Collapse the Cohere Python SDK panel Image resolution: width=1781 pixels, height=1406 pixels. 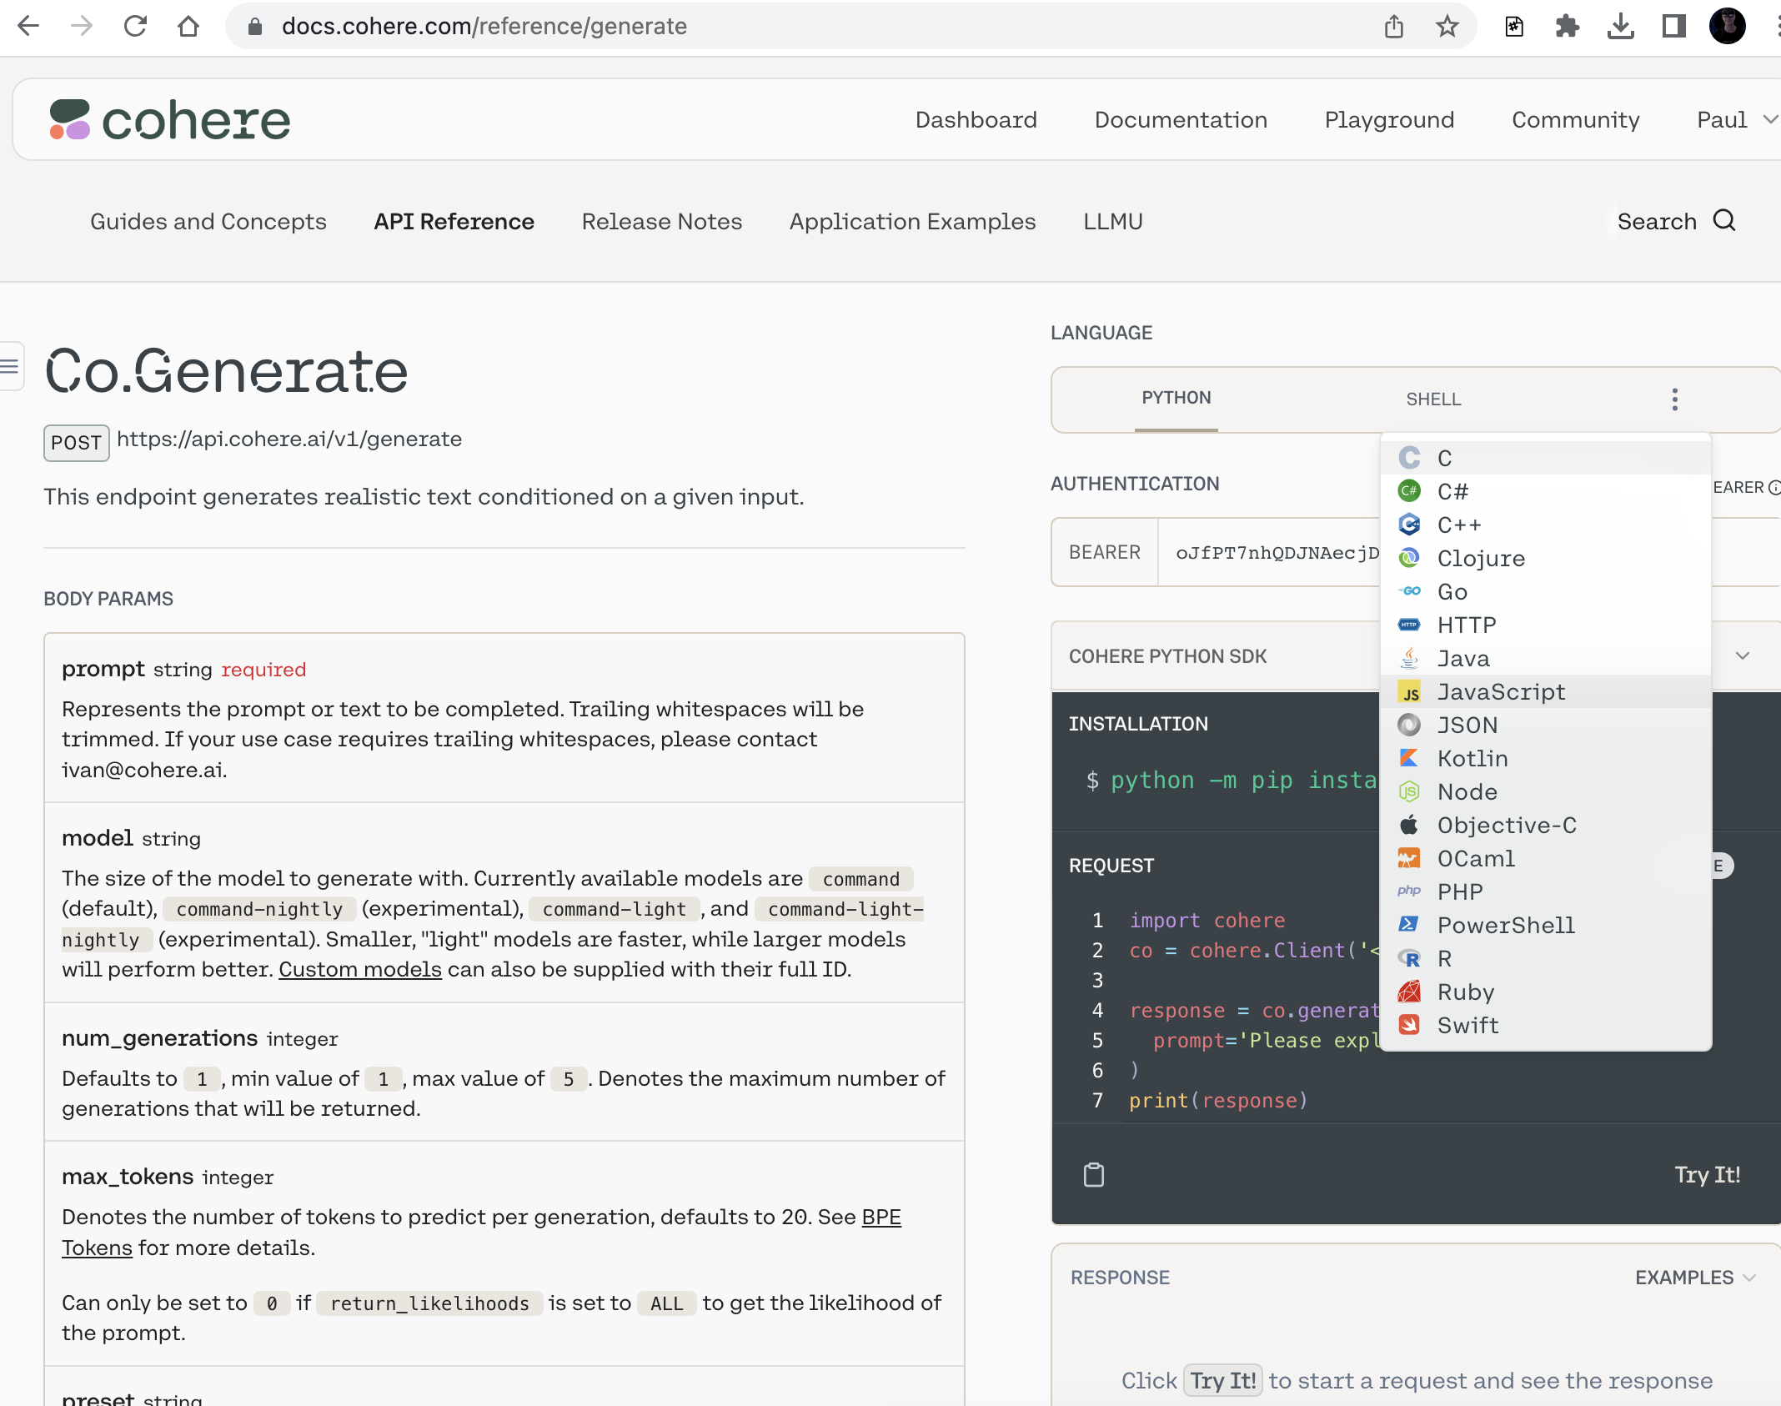point(1743,655)
